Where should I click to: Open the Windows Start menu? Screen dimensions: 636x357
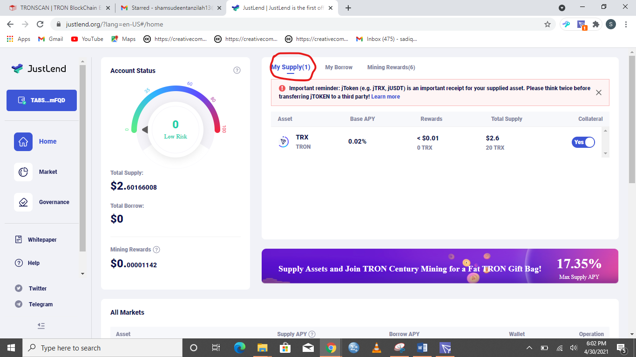pos(11,348)
